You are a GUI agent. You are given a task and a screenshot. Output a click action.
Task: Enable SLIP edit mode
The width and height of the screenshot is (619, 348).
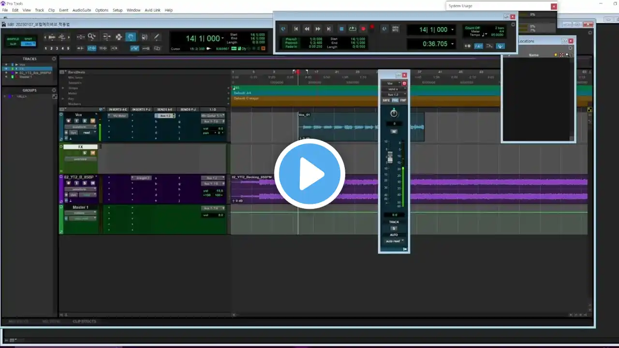pos(13,43)
